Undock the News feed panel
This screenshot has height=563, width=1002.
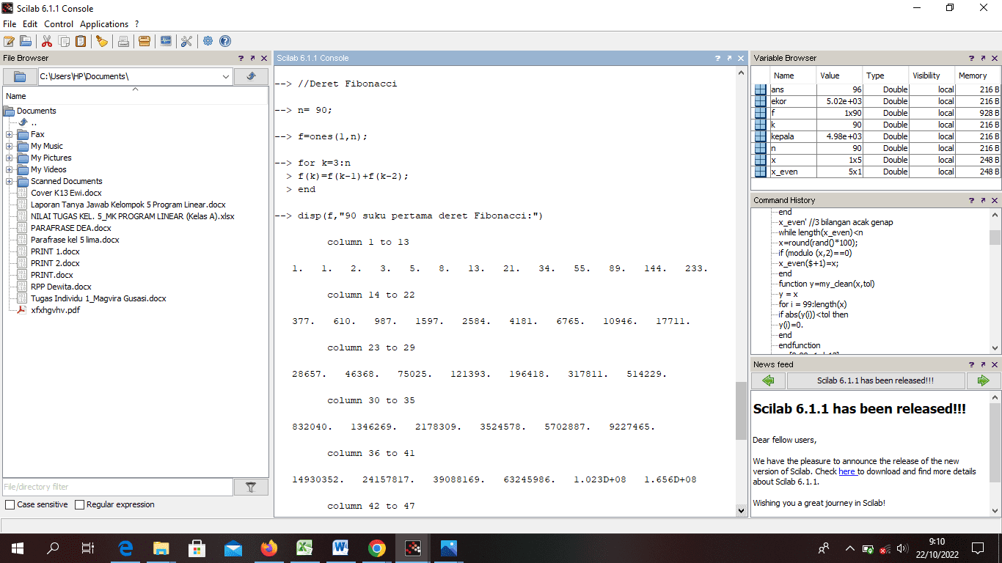[x=983, y=364]
